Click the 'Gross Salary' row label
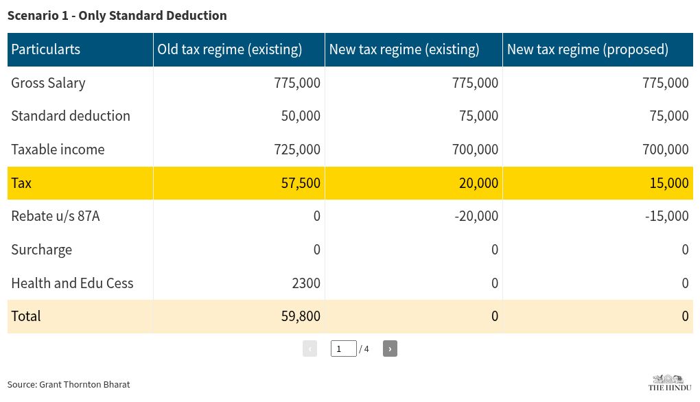 click(49, 83)
